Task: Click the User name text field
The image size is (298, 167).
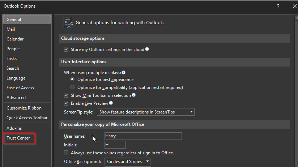Action: [143, 136]
